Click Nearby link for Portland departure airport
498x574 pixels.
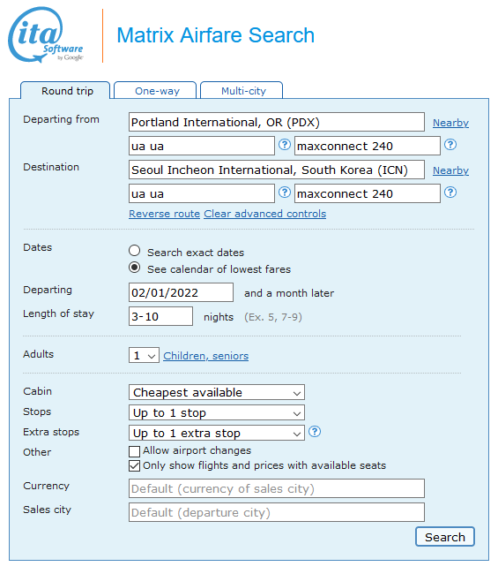450,123
